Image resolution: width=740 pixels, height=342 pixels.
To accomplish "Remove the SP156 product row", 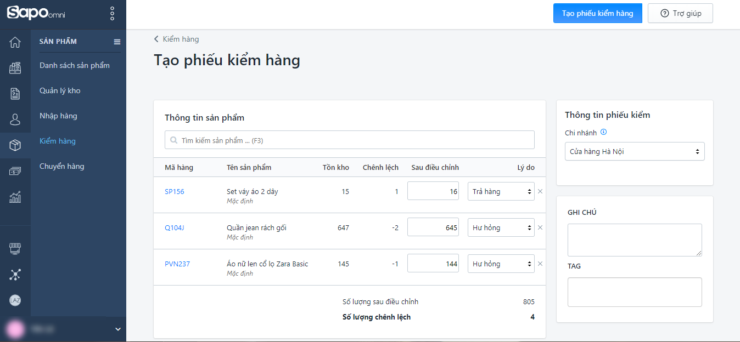I will coord(540,192).
